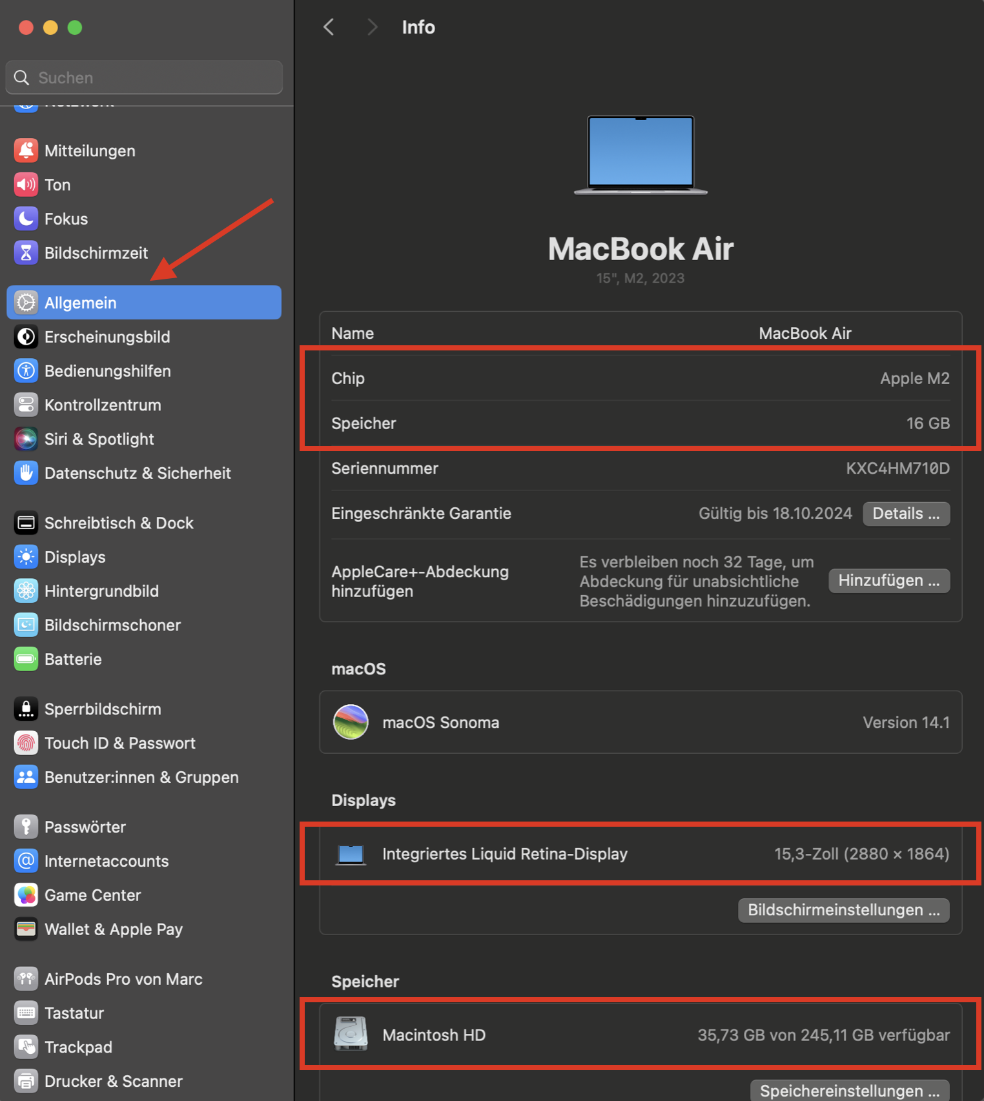
Task: Click 15,3-Zoll (2880 × 1864) text
Action: pyautogui.click(x=861, y=854)
